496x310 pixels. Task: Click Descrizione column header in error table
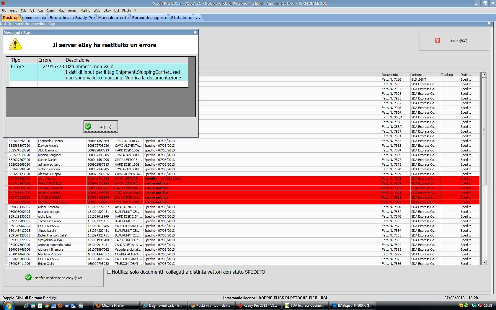pos(126,60)
